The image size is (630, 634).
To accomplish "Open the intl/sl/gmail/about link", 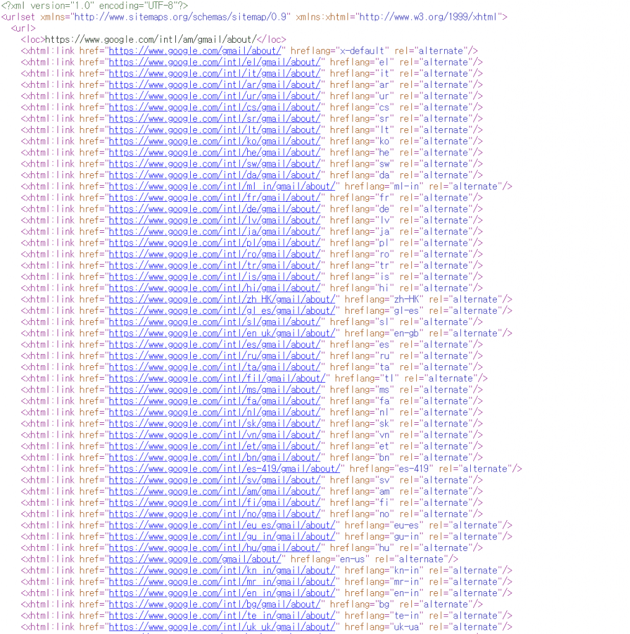I will pyautogui.click(x=214, y=322).
